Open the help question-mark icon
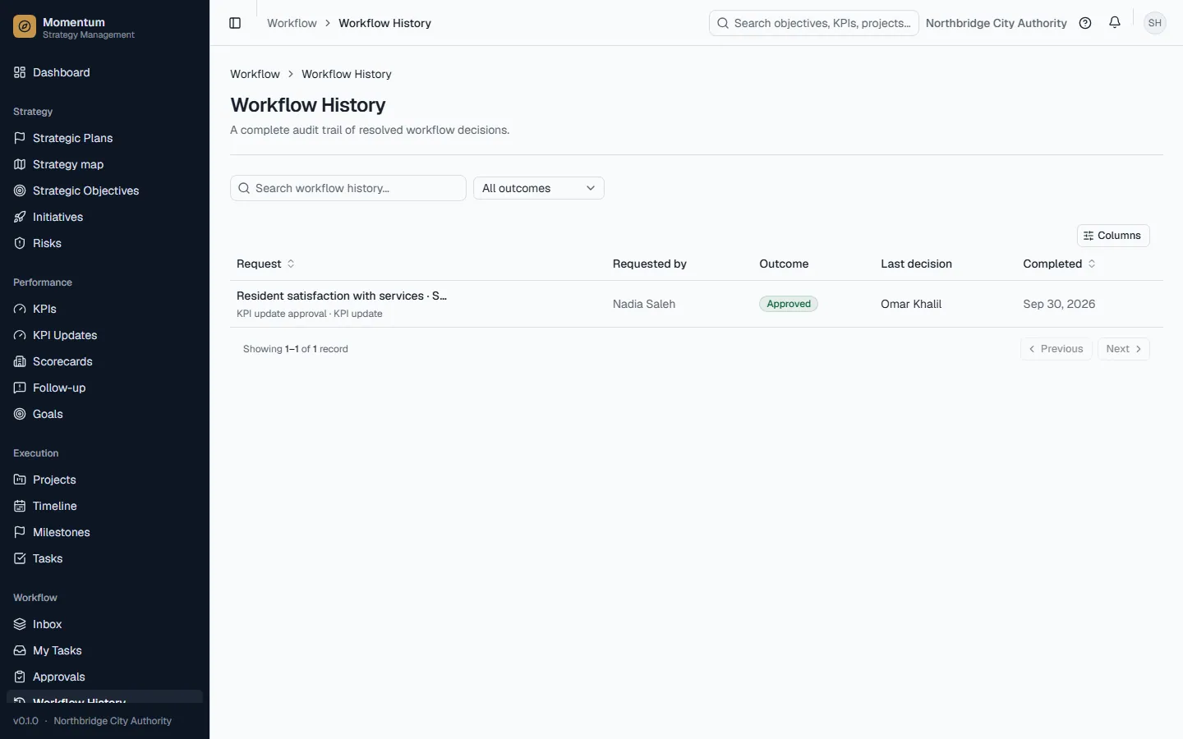This screenshot has width=1183, height=739. coord(1085,23)
